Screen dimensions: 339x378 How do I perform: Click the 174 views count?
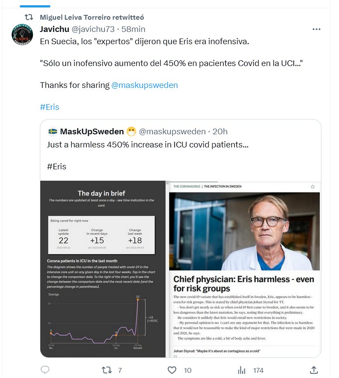[x=258, y=370]
